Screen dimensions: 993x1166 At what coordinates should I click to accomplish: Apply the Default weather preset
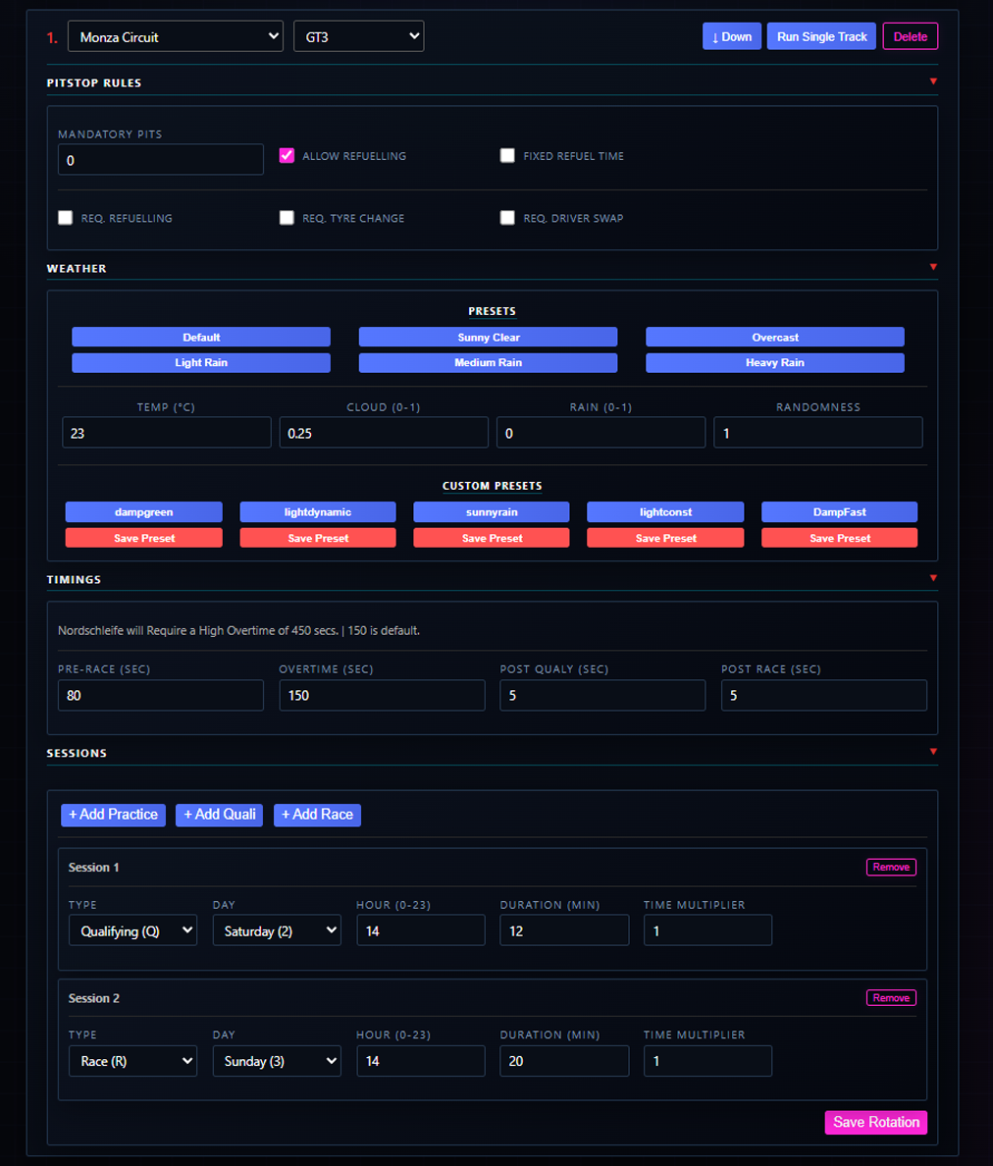tap(201, 338)
